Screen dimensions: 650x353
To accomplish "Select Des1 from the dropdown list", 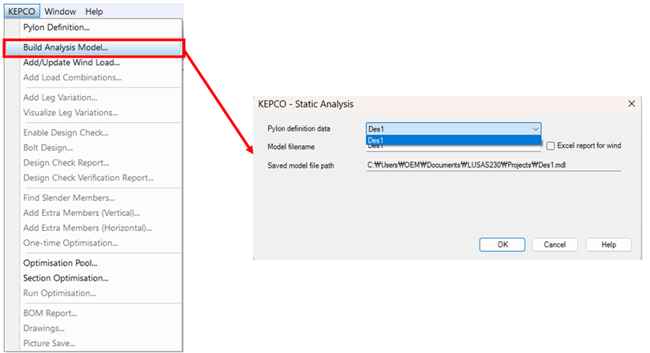I will click(x=454, y=140).
